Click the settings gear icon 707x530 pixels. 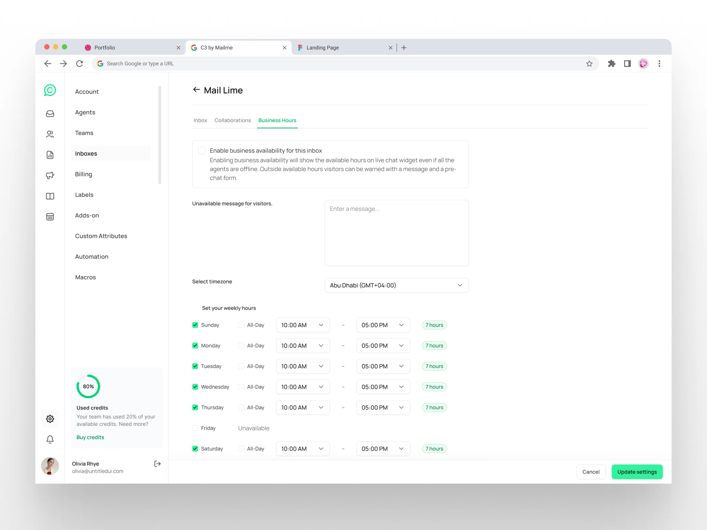(x=50, y=419)
